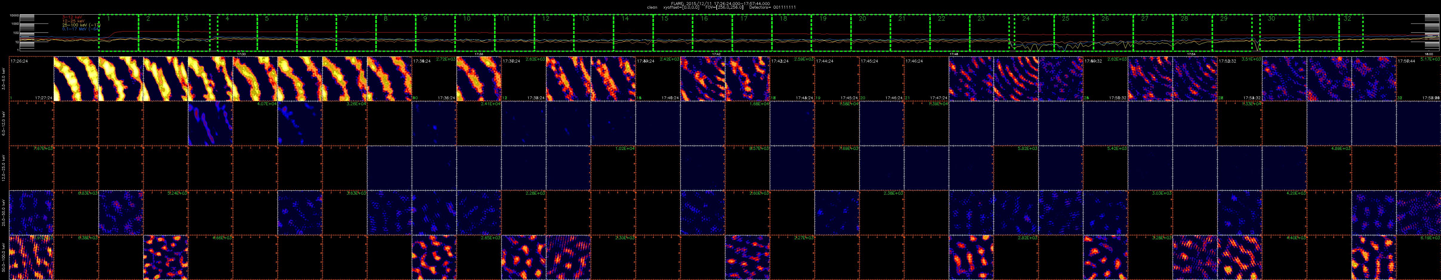The height and width of the screenshot is (280, 1441).
Task: Click the 6.0-12.0 keV row label
Action: pos(4,124)
